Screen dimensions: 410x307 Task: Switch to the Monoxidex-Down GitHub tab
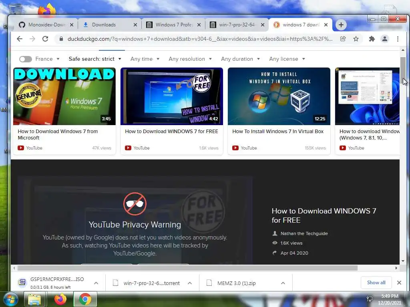tap(46, 25)
